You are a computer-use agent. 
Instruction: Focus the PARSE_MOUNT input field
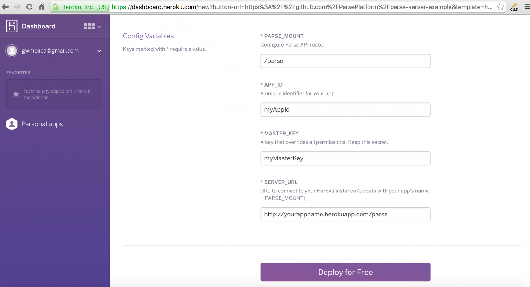[345, 61]
